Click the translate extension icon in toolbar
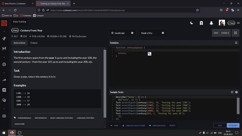Viewport: 242px width, 136px height. 233,10
